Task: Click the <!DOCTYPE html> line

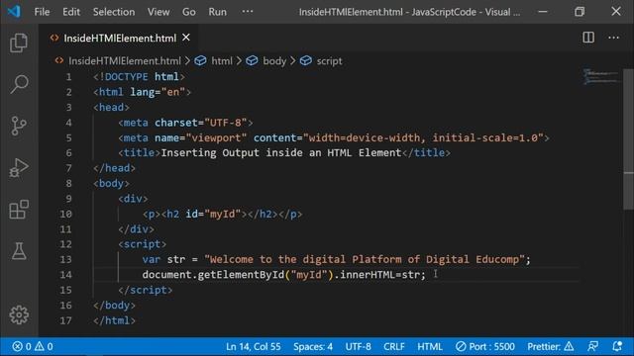Action: click(140, 77)
